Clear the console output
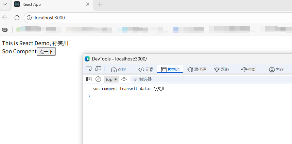The image size is (292, 144). (98, 79)
